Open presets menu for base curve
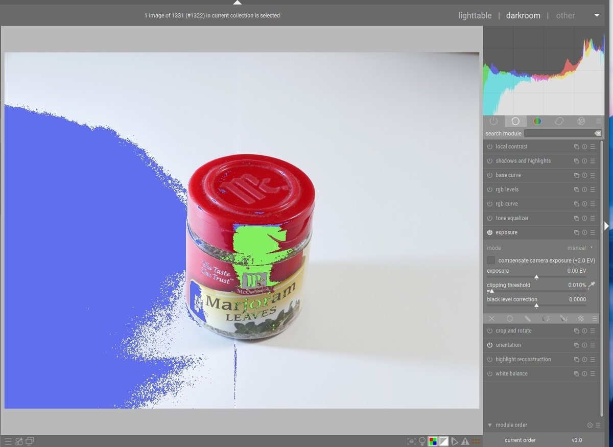Image resolution: width=613 pixels, height=447 pixels. coord(593,175)
